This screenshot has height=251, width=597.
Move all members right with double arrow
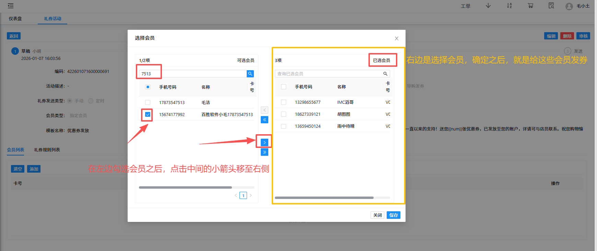click(x=264, y=152)
